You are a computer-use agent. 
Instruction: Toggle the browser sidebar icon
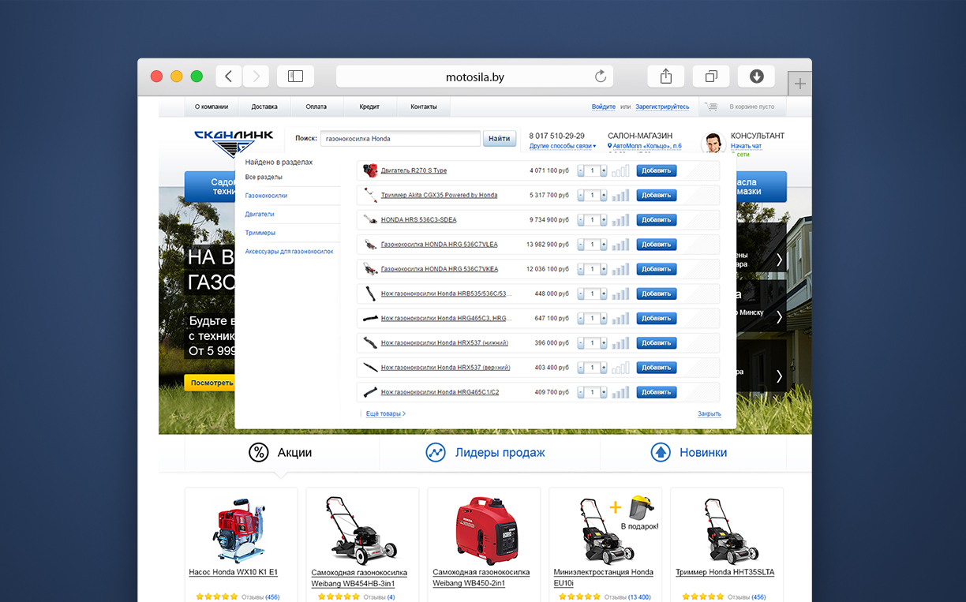tap(295, 77)
